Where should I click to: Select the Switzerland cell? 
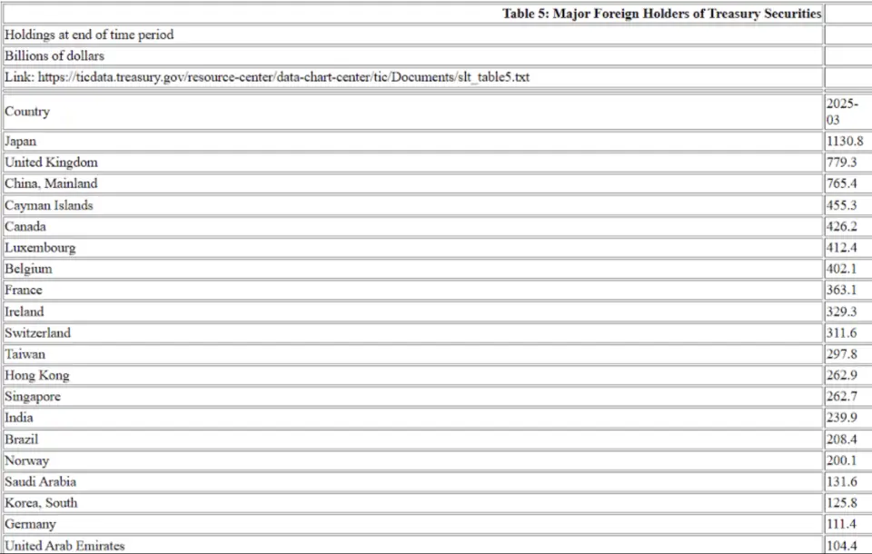tap(413, 332)
